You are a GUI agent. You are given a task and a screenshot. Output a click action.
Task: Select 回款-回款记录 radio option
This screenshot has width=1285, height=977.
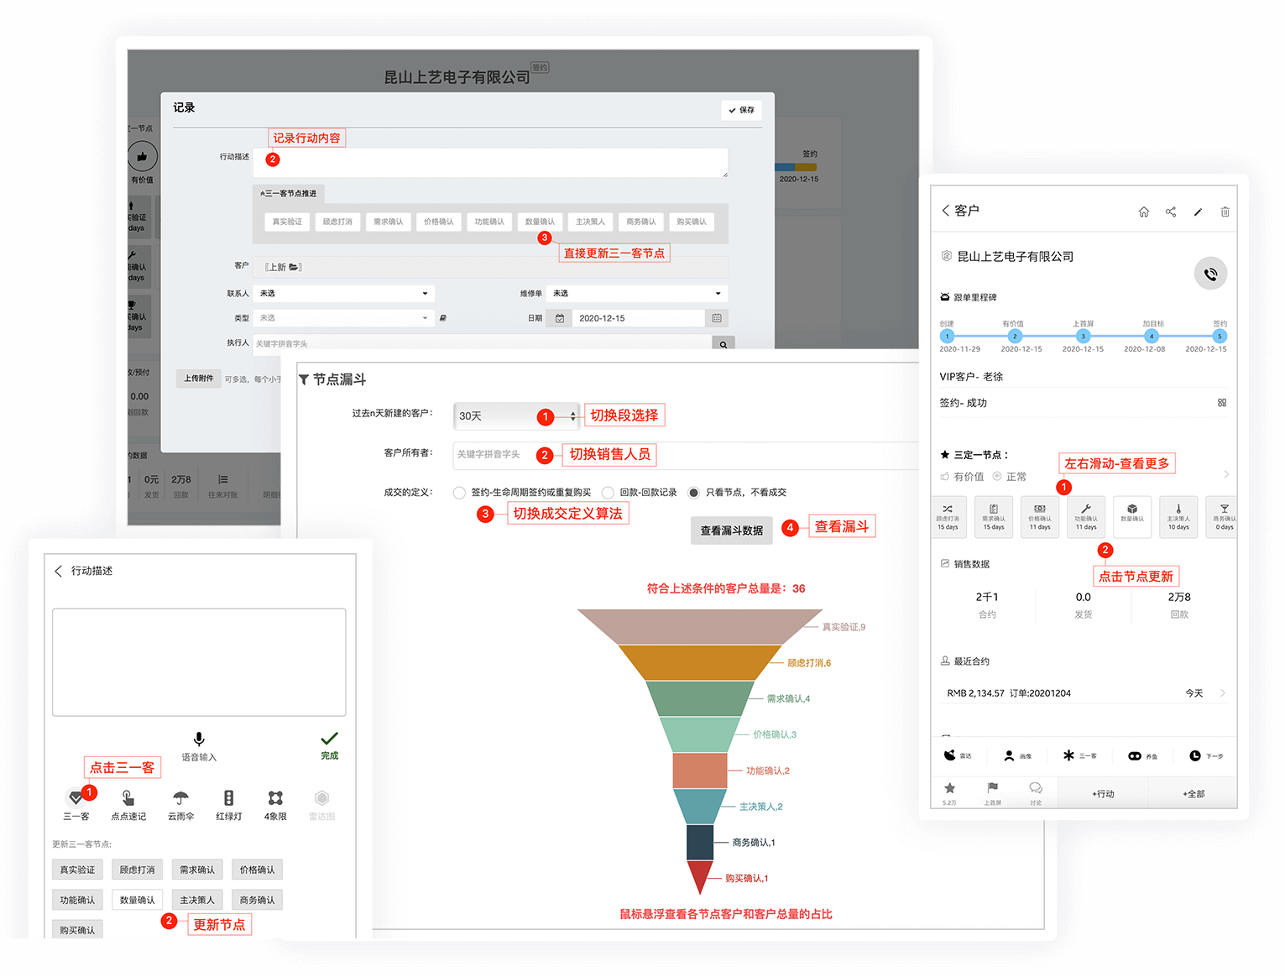(608, 493)
